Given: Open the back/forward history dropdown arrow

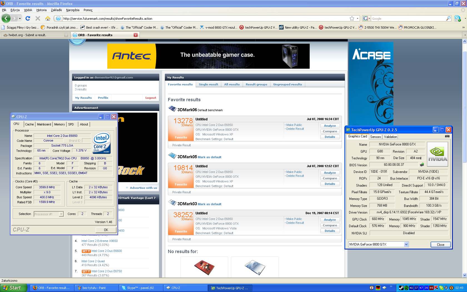Looking at the screenshot, I should point(20,18).
